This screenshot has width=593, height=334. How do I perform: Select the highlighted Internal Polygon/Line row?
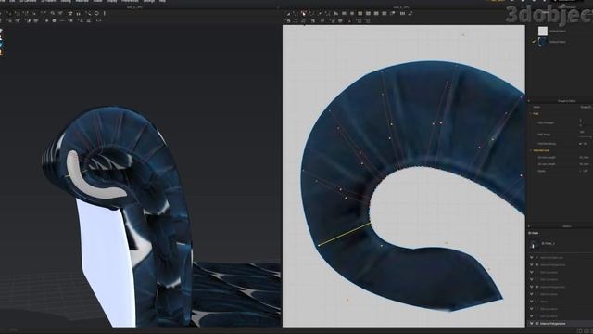tap(560, 324)
